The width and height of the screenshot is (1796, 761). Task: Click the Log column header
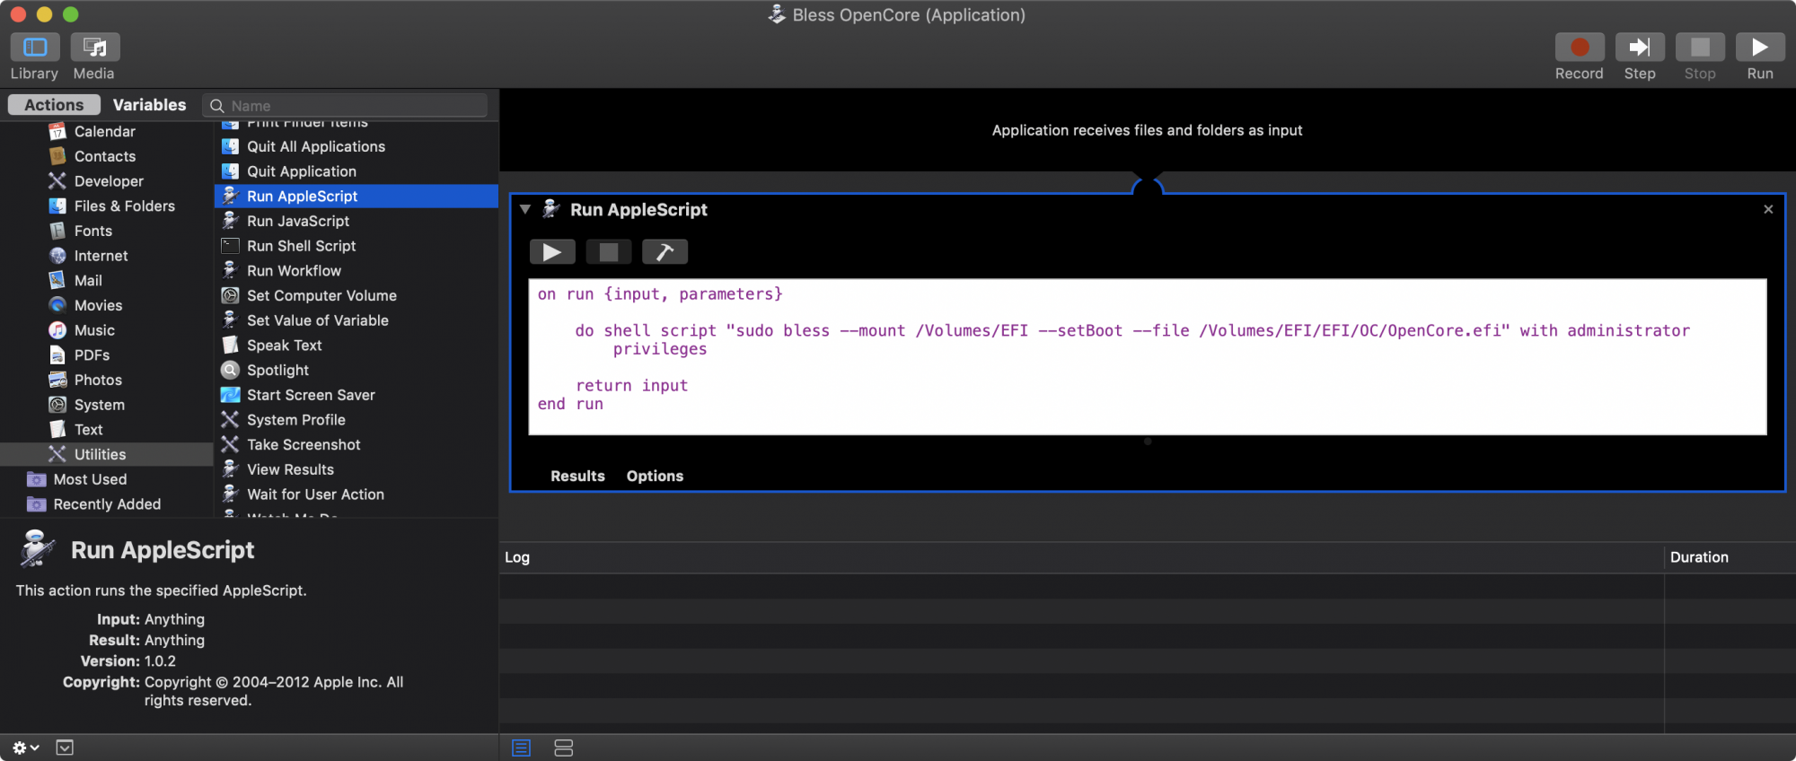click(1081, 557)
